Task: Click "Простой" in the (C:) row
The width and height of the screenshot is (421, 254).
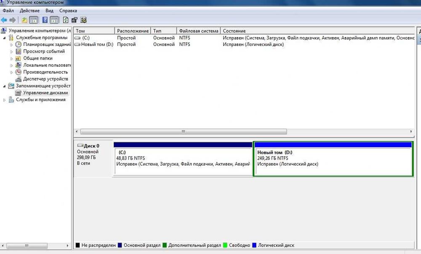Action: coord(126,38)
